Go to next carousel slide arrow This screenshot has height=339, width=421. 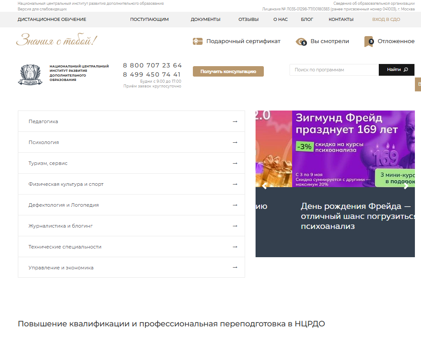pos(406,186)
